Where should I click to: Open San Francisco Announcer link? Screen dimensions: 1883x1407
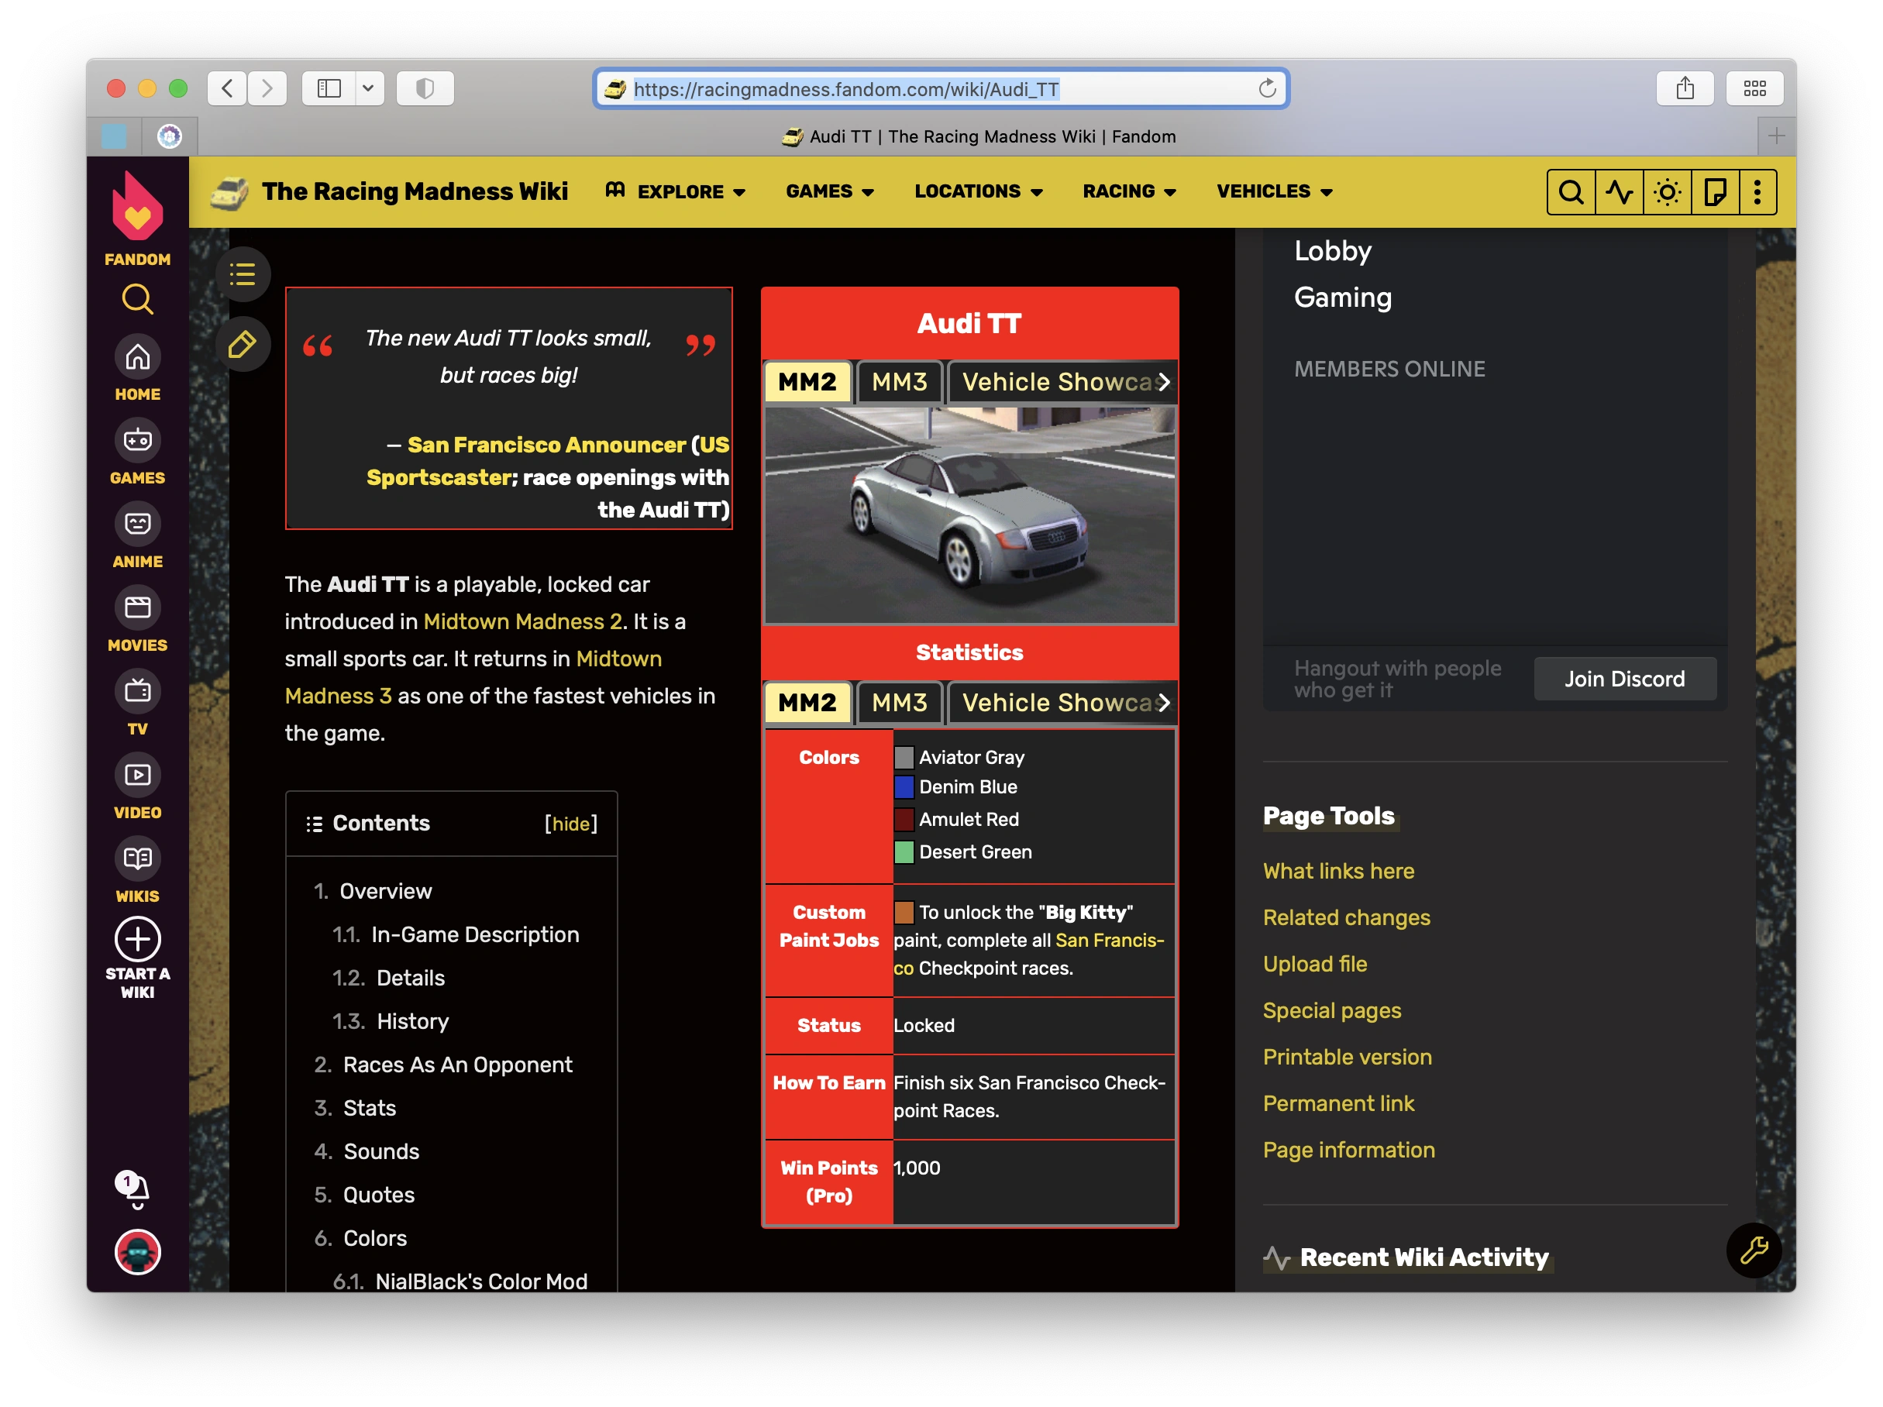pyautogui.click(x=546, y=445)
